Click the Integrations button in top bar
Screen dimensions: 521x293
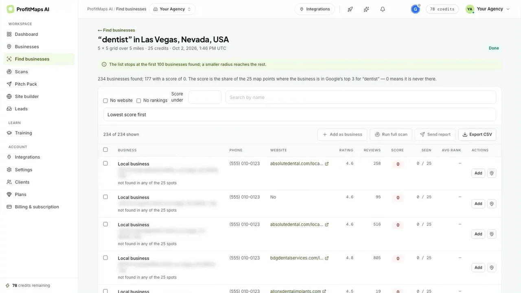coord(315,9)
